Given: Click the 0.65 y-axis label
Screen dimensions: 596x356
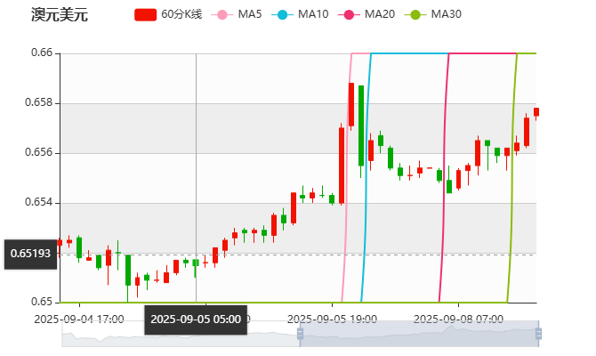Looking at the screenshot, I should click(x=42, y=302).
